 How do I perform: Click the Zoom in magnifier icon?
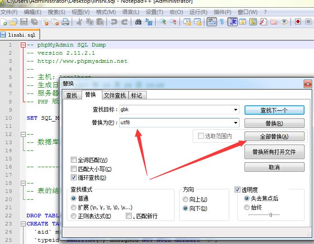(x=163, y=22)
